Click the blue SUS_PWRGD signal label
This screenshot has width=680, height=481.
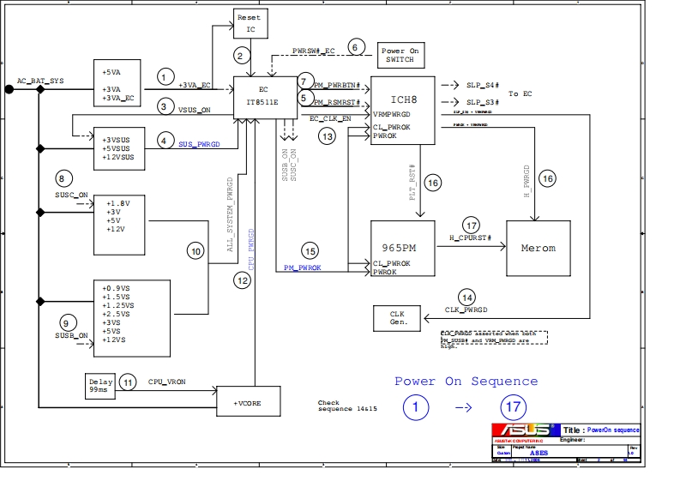(199, 146)
